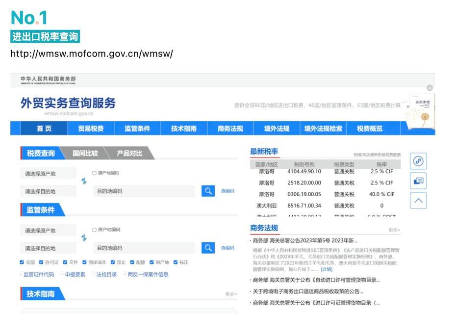Open 两反一保案件信息 link

[x=148, y=274]
